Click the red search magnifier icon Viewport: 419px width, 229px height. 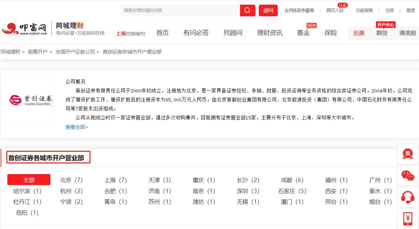click(247, 10)
